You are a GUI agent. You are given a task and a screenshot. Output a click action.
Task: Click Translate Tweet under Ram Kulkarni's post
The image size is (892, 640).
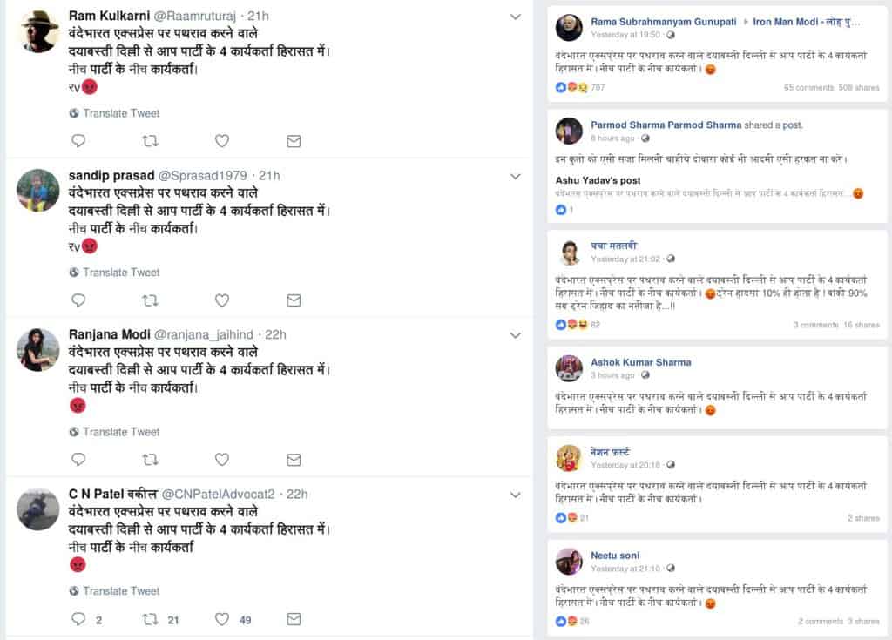[120, 113]
